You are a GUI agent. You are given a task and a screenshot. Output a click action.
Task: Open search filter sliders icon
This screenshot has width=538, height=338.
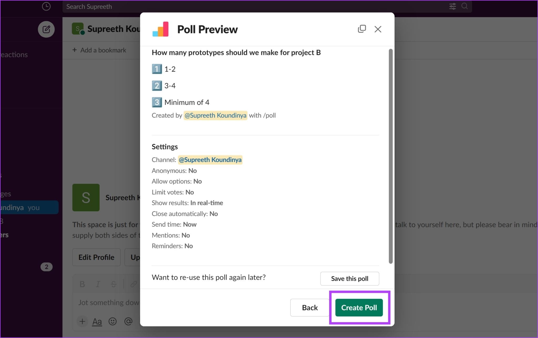tap(452, 6)
